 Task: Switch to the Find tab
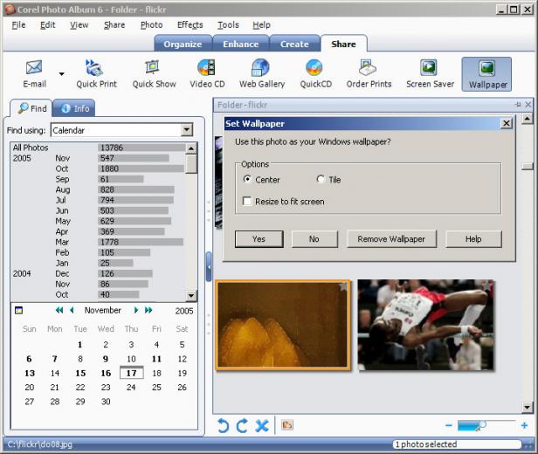pos(32,108)
